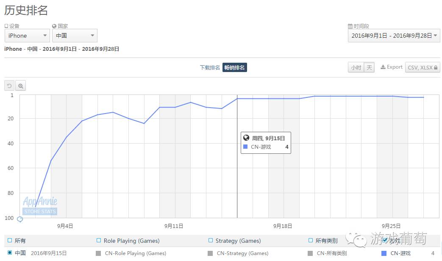
Task: Click the reset zoom undo icon
Action: [x=9, y=86]
